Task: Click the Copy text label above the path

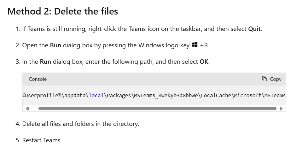Action: [x=276, y=79]
